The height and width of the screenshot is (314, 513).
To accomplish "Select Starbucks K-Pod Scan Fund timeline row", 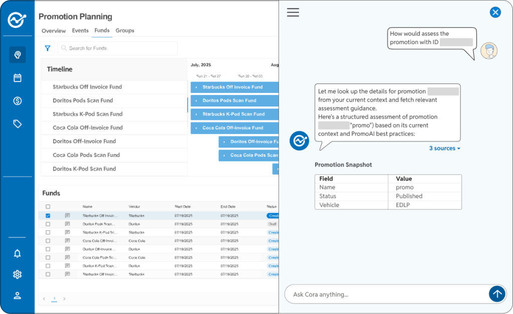I will (114, 114).
